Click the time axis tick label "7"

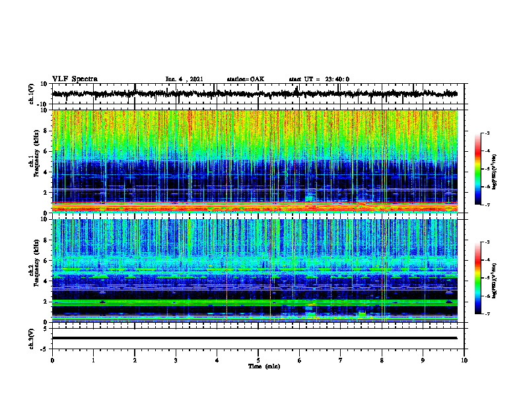coord(341,360)
